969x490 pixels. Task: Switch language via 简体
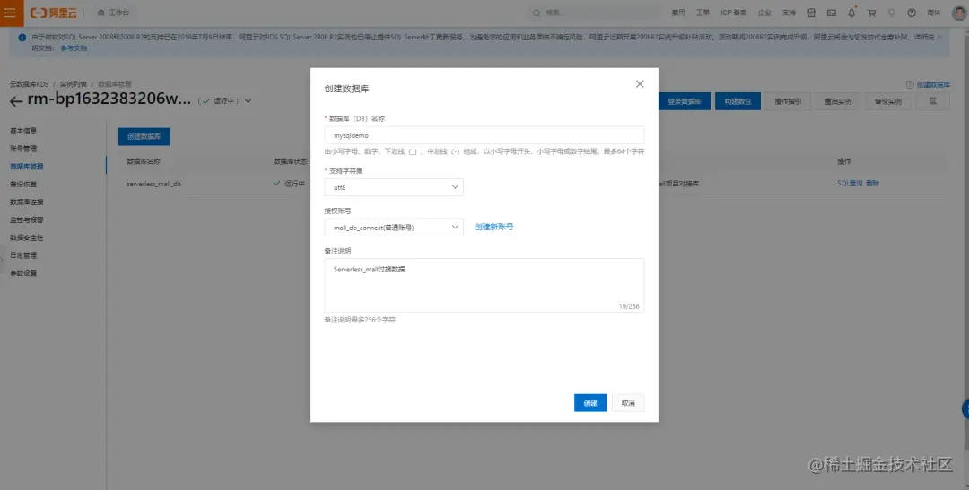pyautogui.click(x=934, y=13)
